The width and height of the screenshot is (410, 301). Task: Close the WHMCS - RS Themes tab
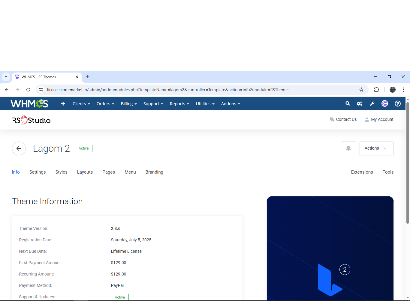pyautogui.click(x=77, y=77)
